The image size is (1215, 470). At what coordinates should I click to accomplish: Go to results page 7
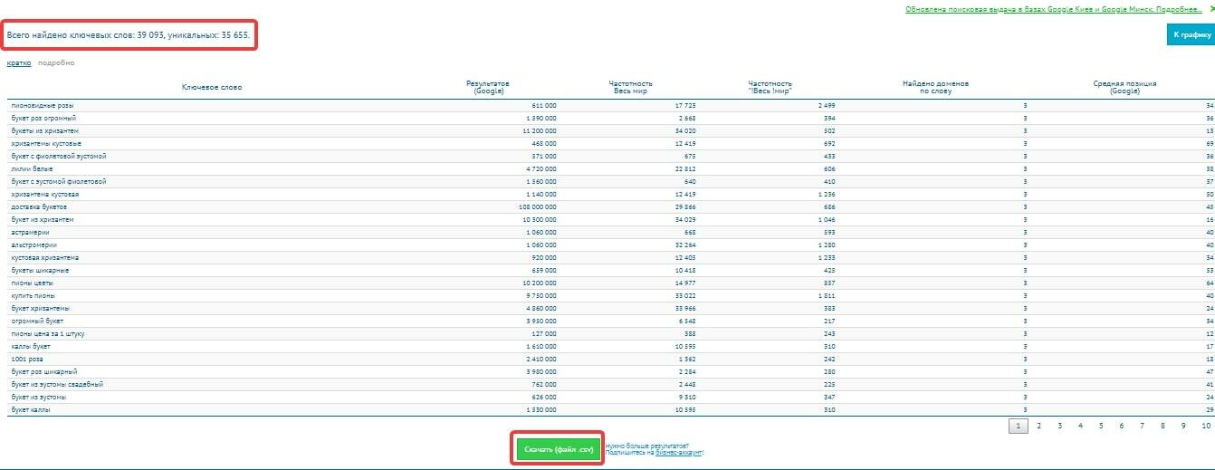[1143, 426]
